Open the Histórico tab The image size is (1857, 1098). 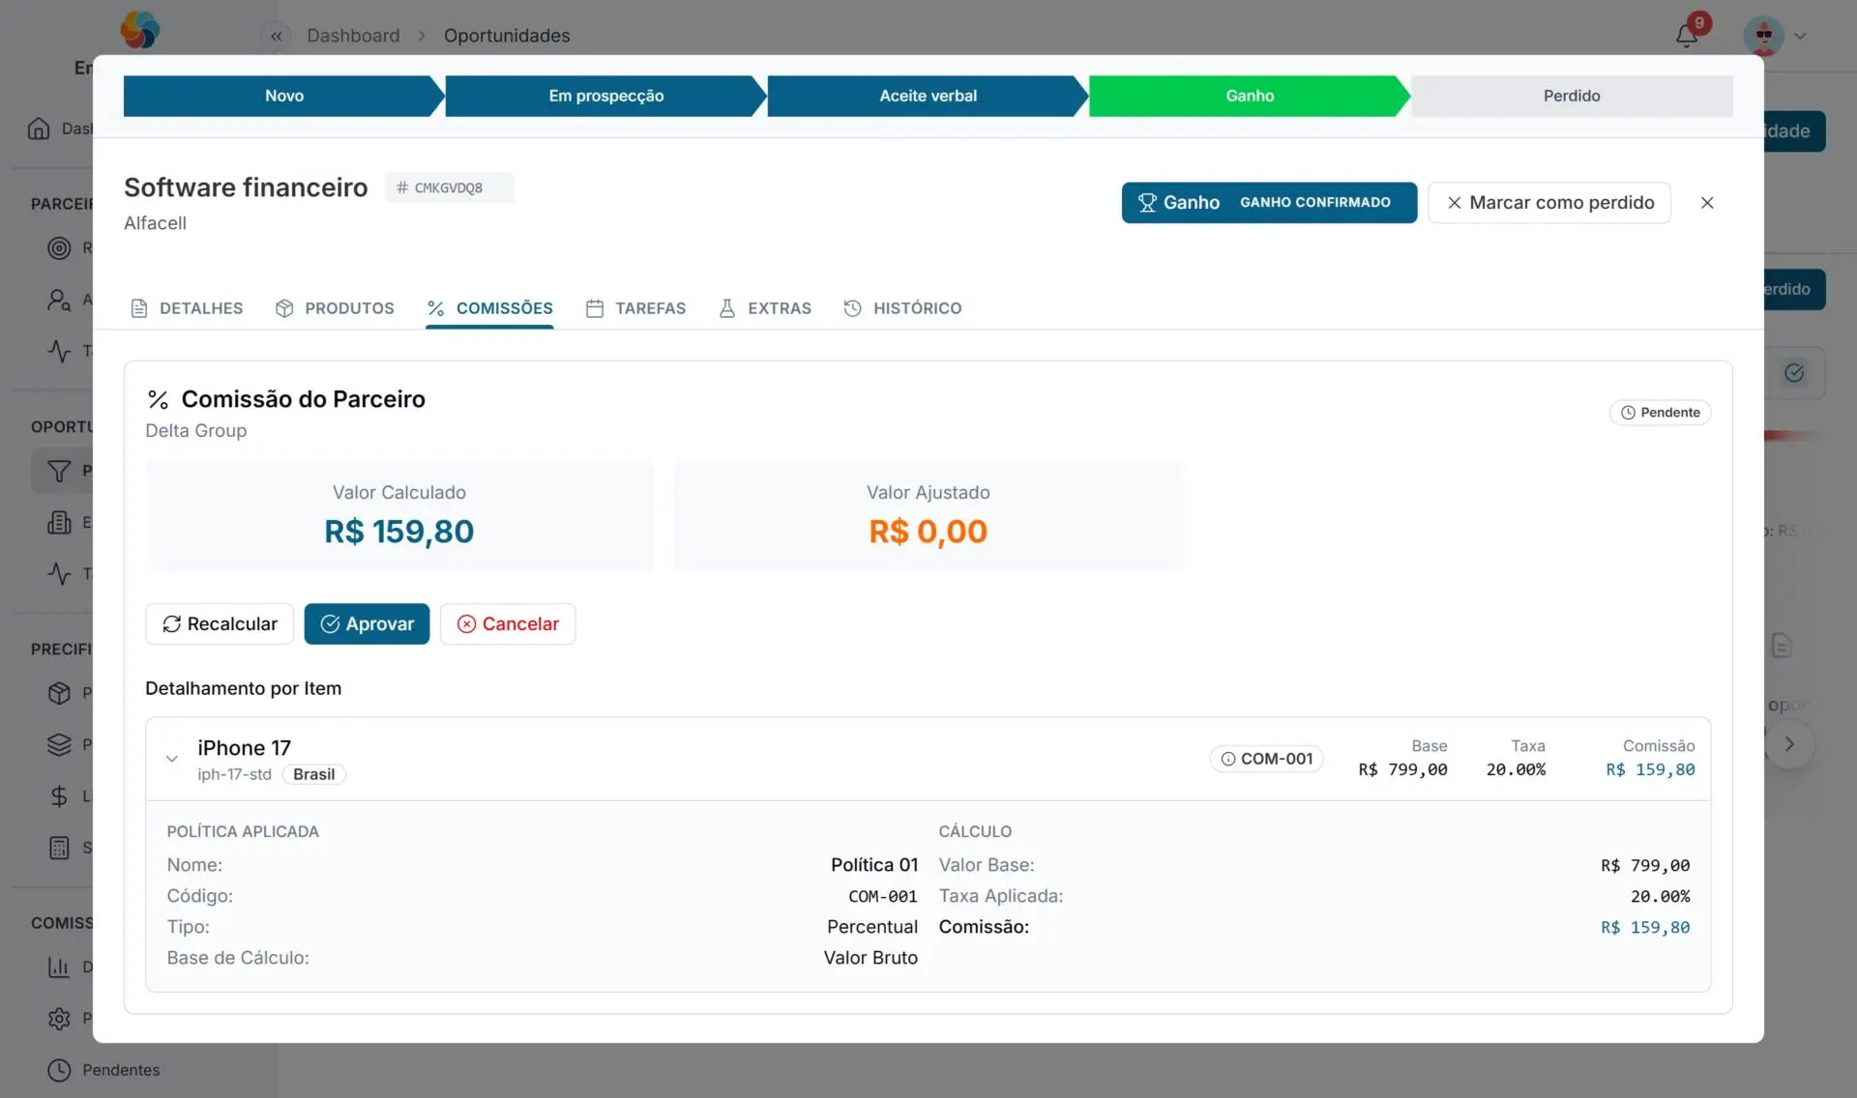[902, 308]
